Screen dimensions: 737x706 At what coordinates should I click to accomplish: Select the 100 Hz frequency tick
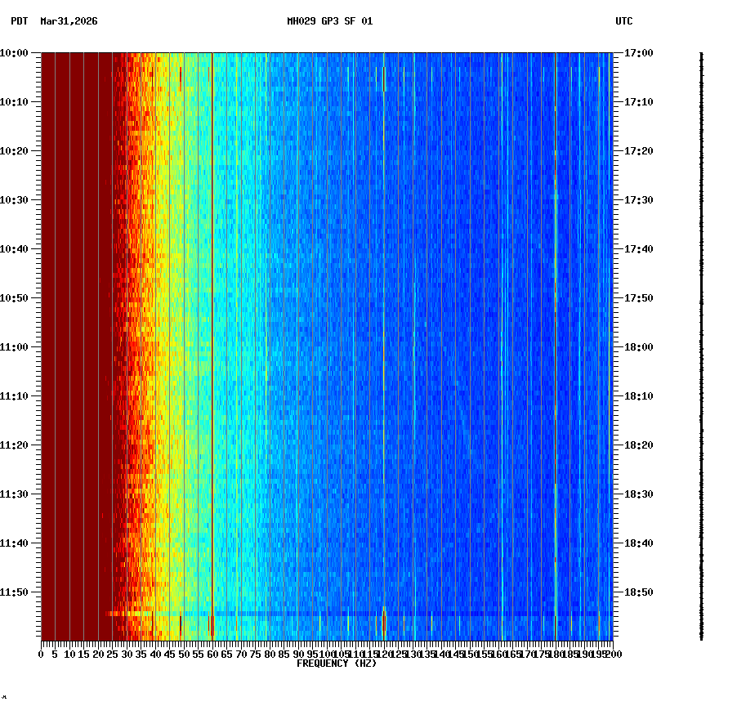click(x=327, y=655)
